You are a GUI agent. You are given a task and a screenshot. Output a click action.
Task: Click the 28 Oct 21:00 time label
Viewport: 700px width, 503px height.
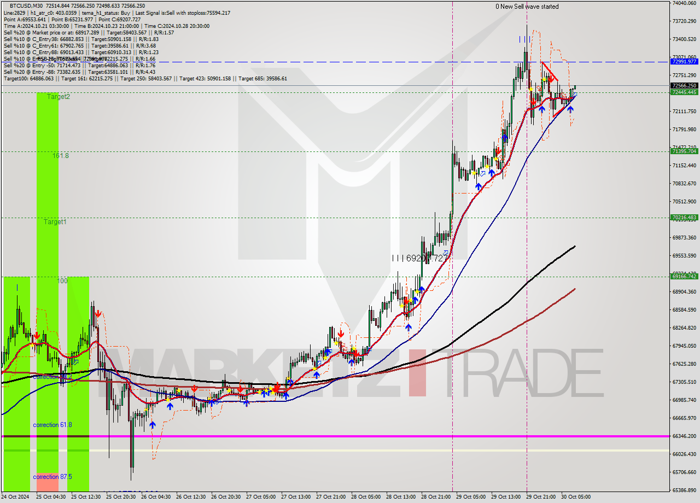(435, 497)
